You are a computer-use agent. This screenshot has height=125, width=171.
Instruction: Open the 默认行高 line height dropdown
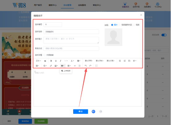coord(111,61)
